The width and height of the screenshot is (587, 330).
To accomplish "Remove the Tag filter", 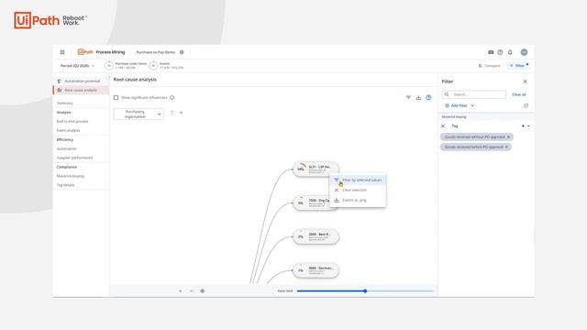I will coord(443,126).
